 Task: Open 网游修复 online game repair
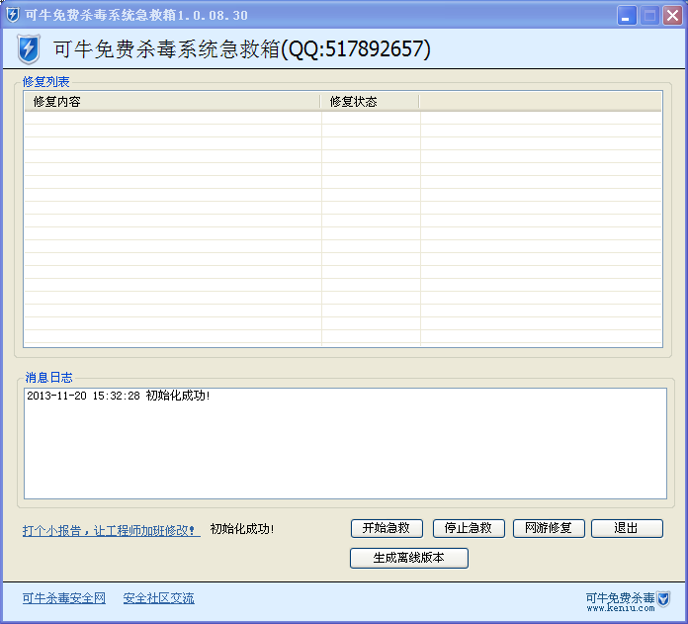(549, 528)
